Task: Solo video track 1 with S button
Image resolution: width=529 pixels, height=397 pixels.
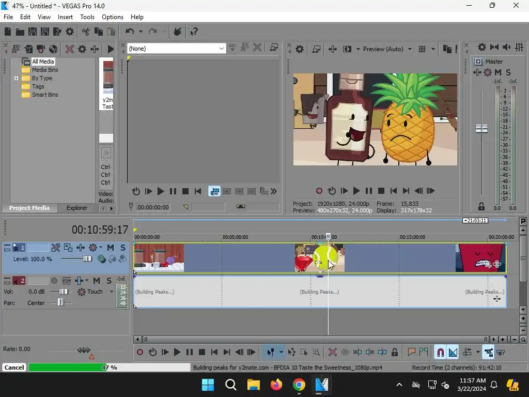Action: [123, 248]
